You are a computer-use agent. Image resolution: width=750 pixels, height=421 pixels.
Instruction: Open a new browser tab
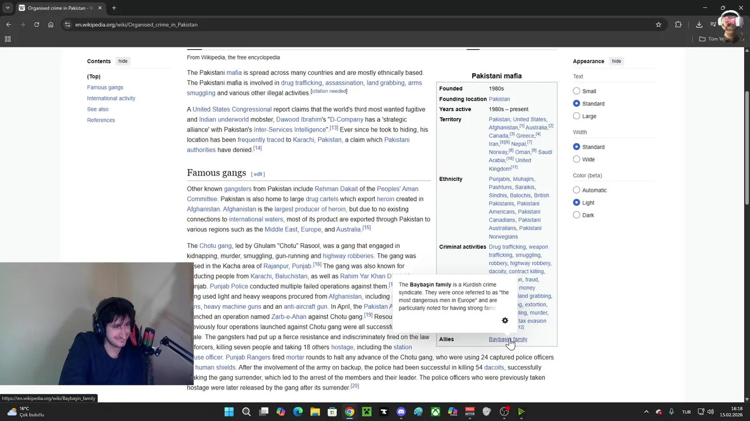(x=114, y=8)
